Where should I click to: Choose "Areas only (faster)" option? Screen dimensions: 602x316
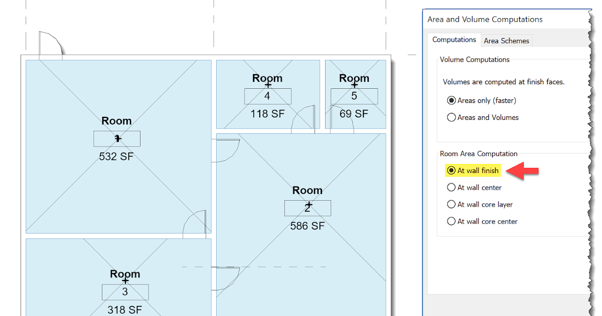451,100
